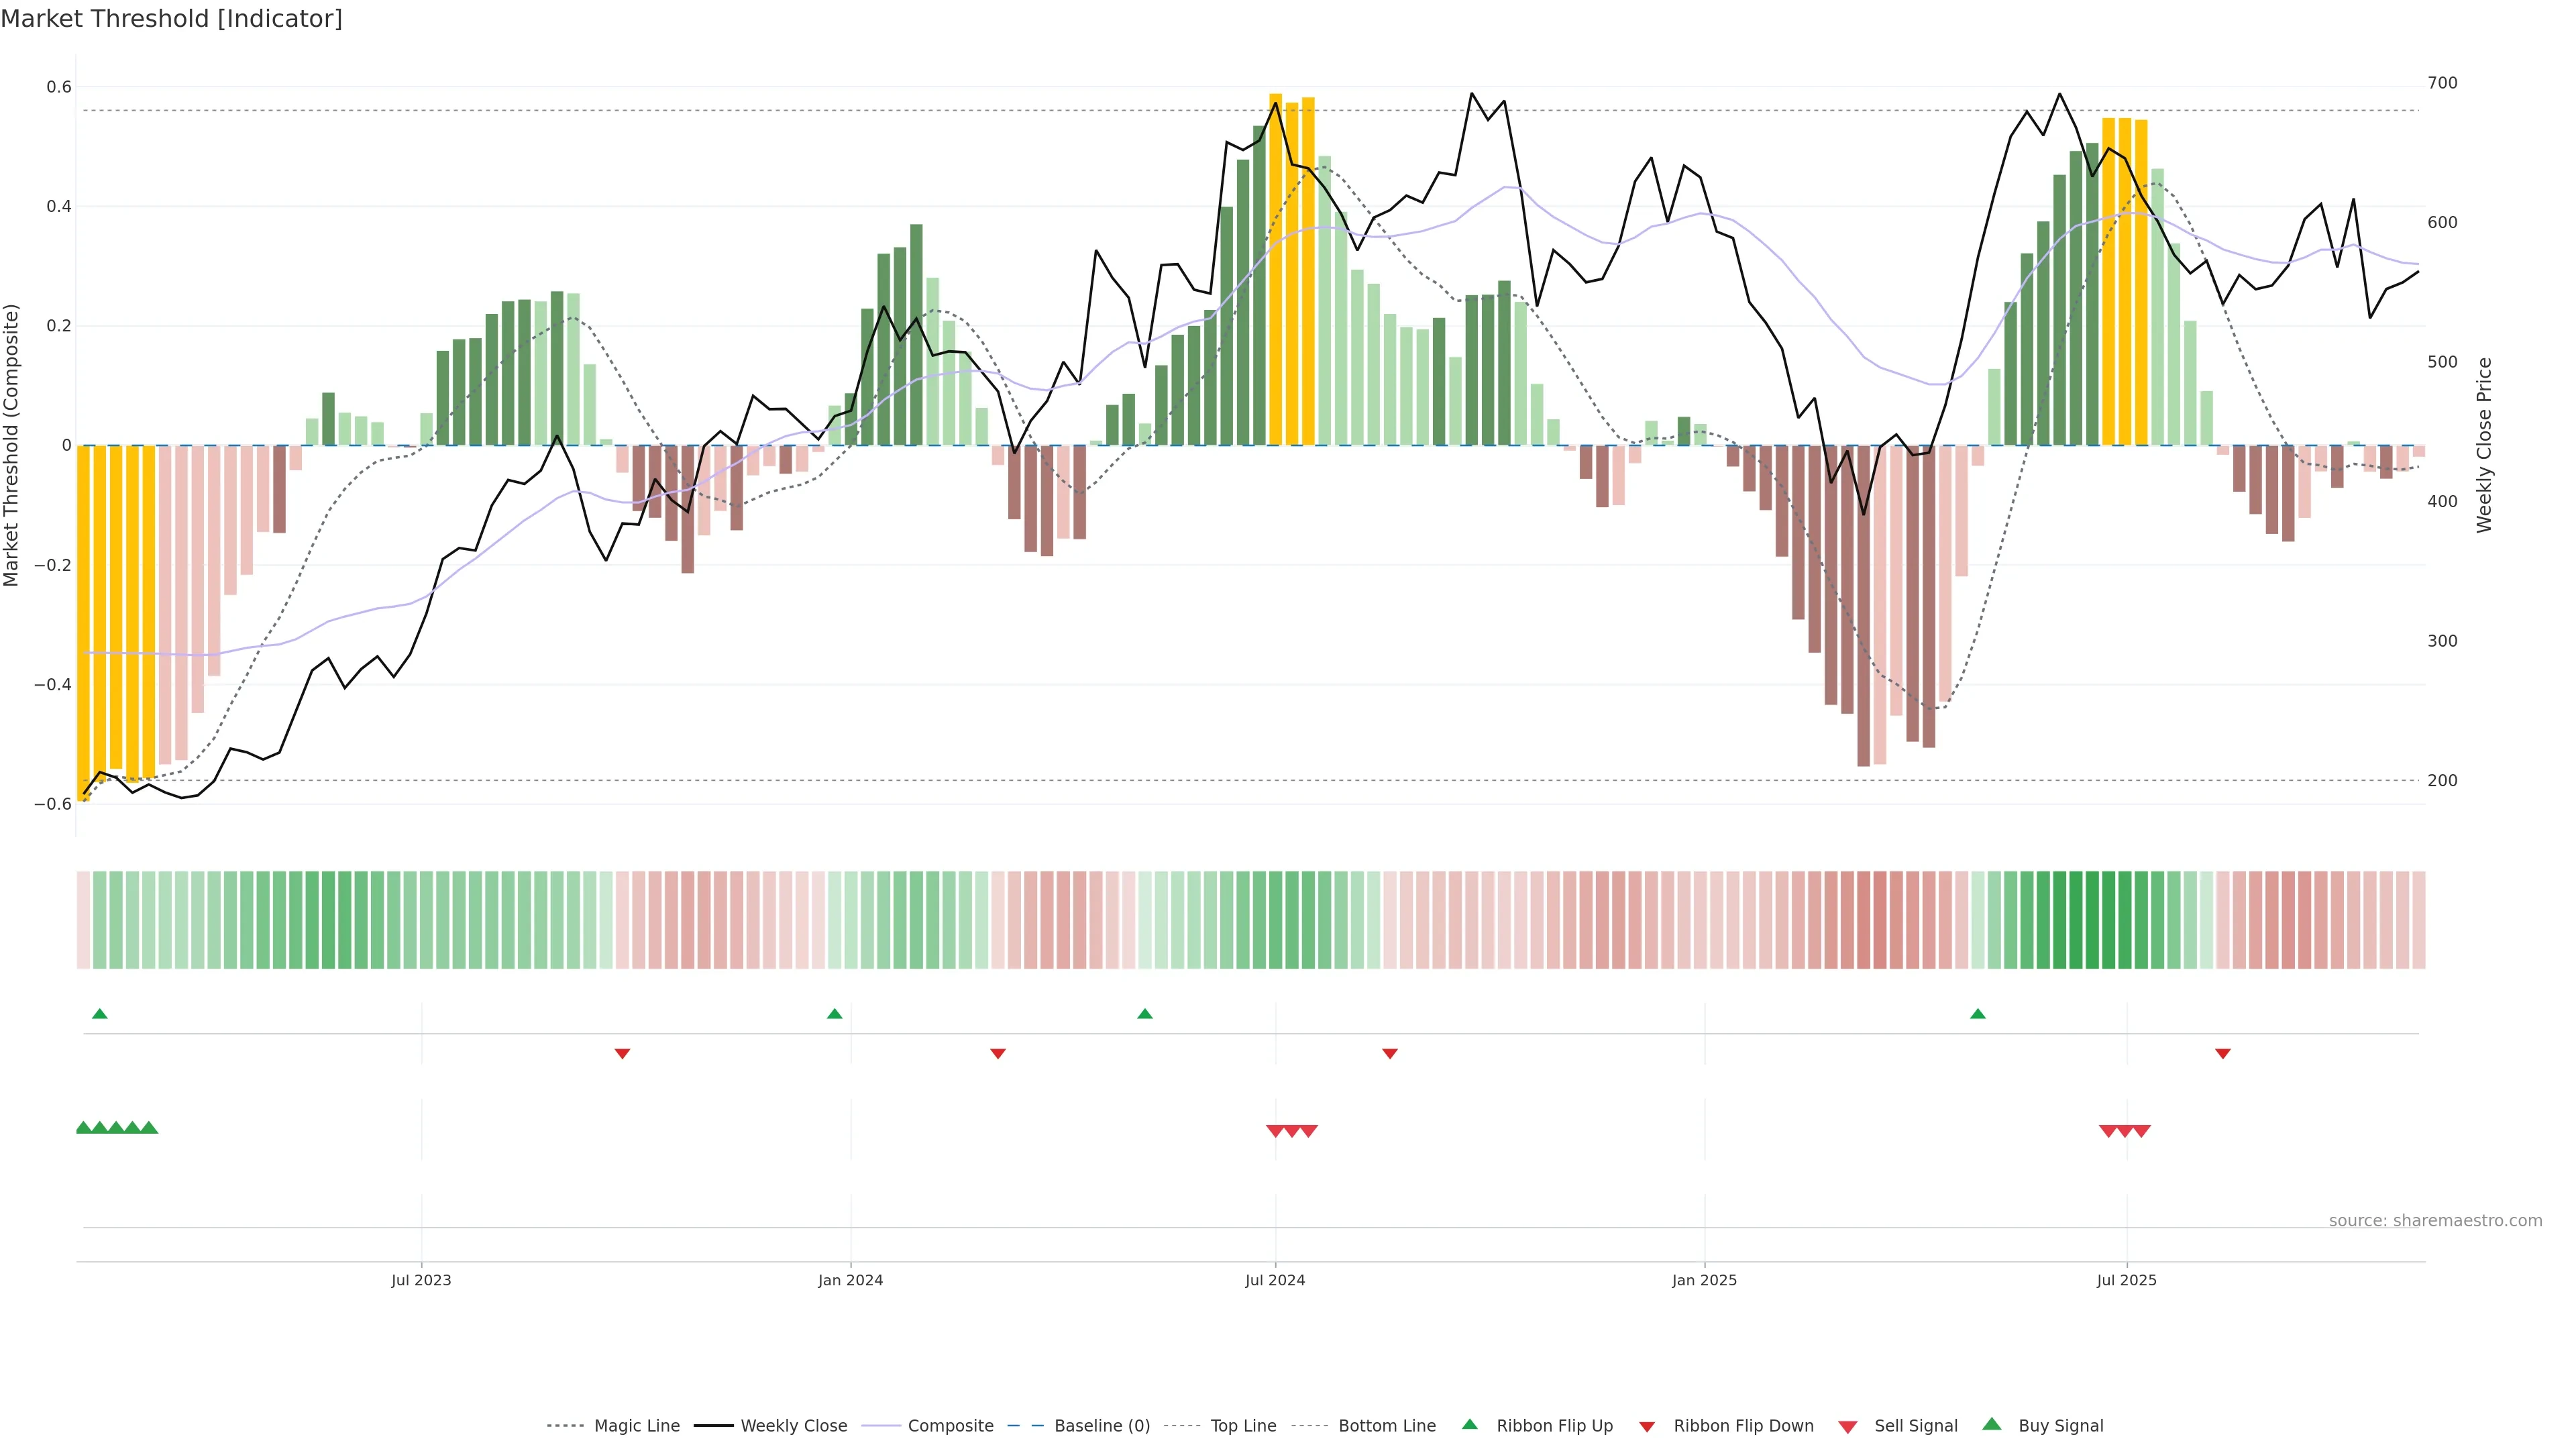Click the green ribbon flip up marker before Jul 2025
This screenshot has width=2576, height=1449.
(1977, 1014)
